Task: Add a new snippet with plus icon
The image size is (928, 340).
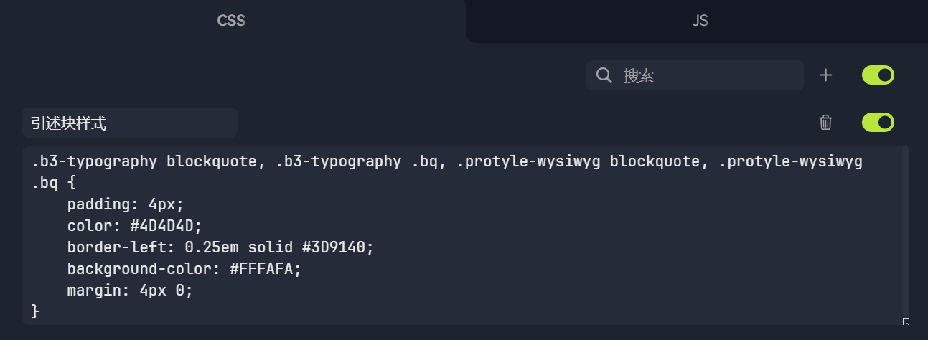Action: click(826, 75)
